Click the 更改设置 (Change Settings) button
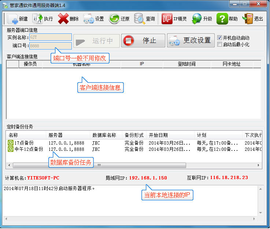 pos(191,40)
